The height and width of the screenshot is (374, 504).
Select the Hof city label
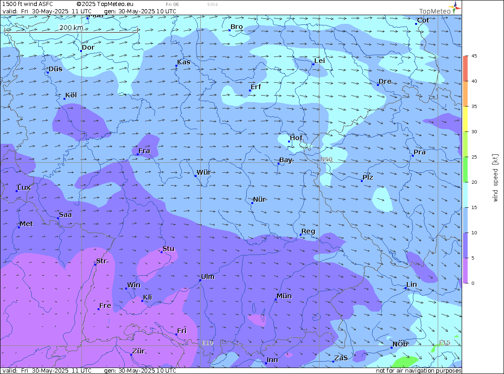point(296,138)
